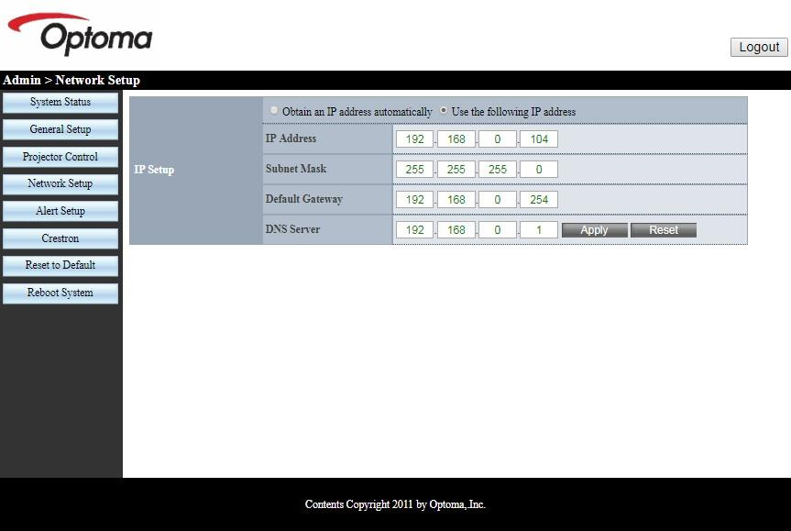Open System Status page
This screenshot has height=531, width=791.
coord(60,102)
